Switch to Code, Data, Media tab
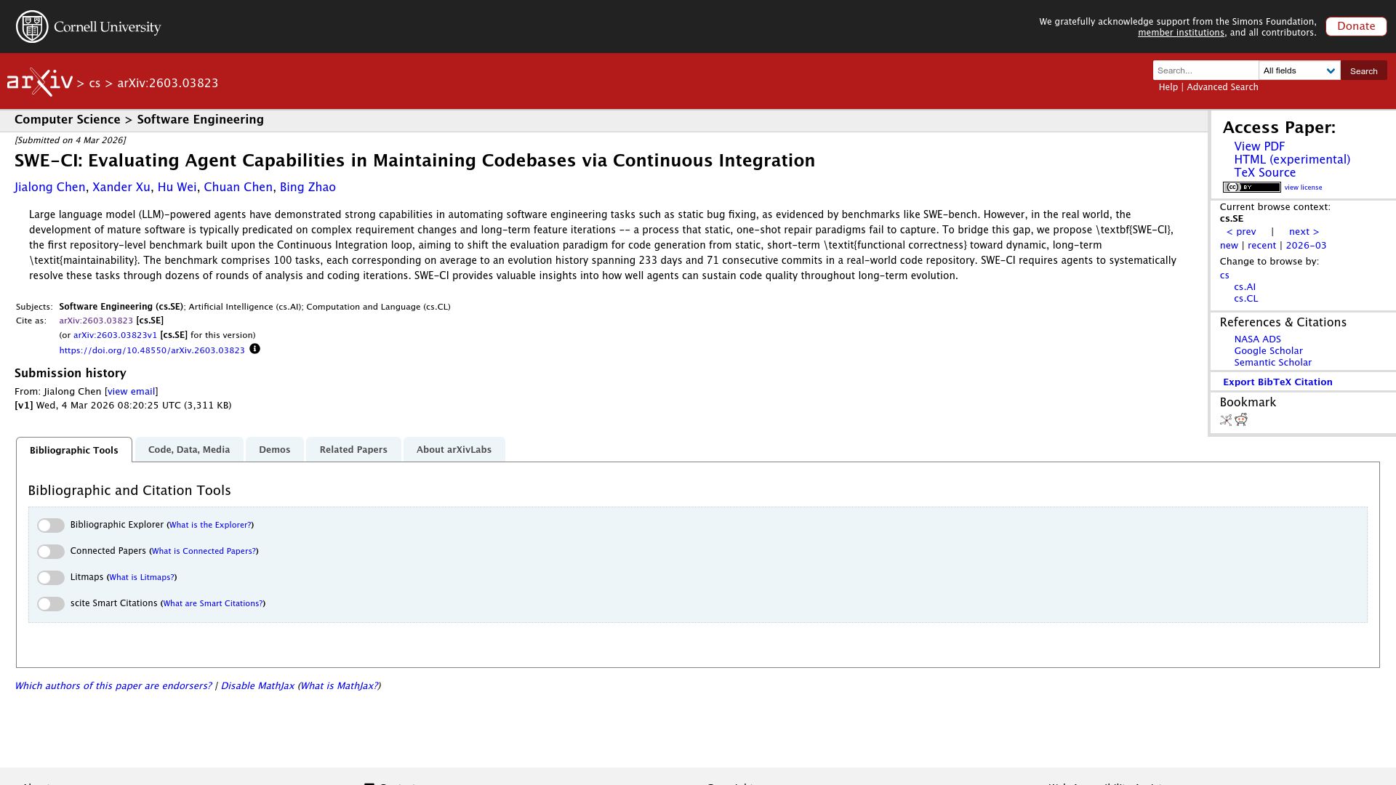This screenshot has height=785, width=1396. coord(189,449)
